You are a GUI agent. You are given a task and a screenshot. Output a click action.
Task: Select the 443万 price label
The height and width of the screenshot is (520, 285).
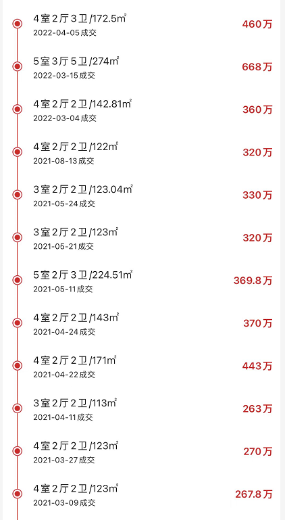tap(257, 366)
